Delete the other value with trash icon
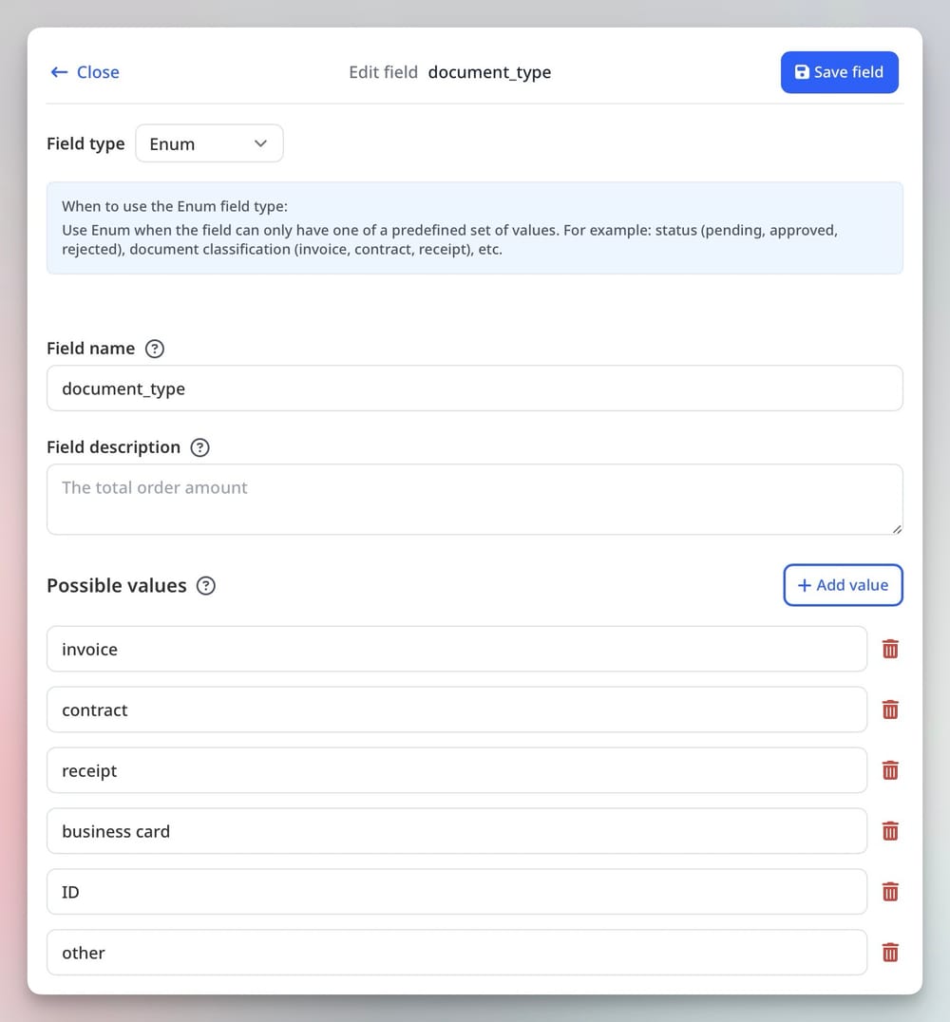This screenshot has height=1022, width=950. coord(890,953)
